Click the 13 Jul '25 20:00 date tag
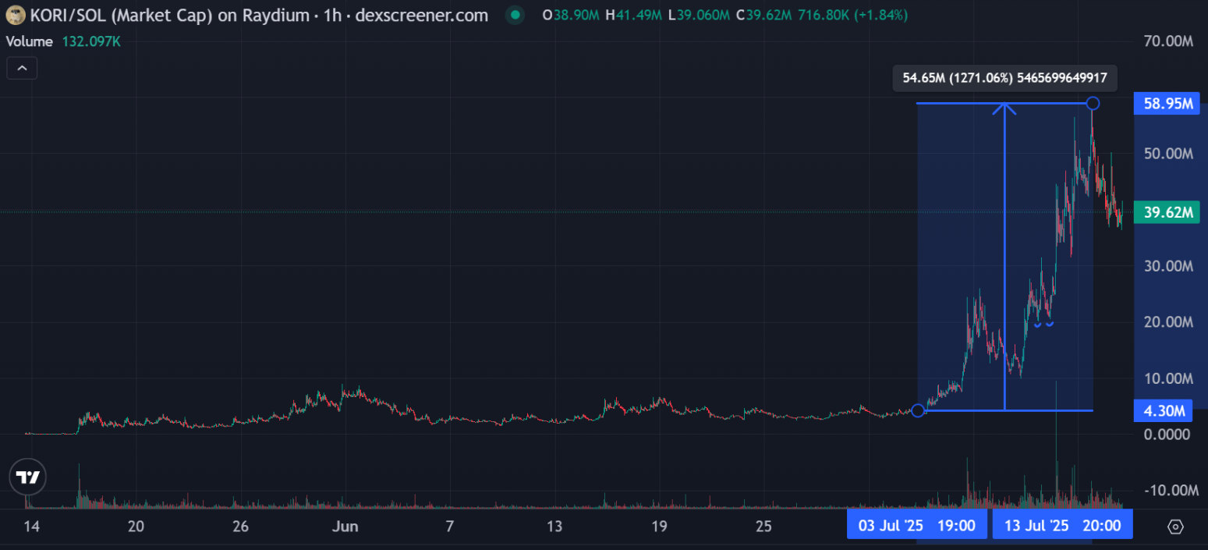This screenshot has width=1208, height=550. pyautogui.click(x=1062, y=525)
